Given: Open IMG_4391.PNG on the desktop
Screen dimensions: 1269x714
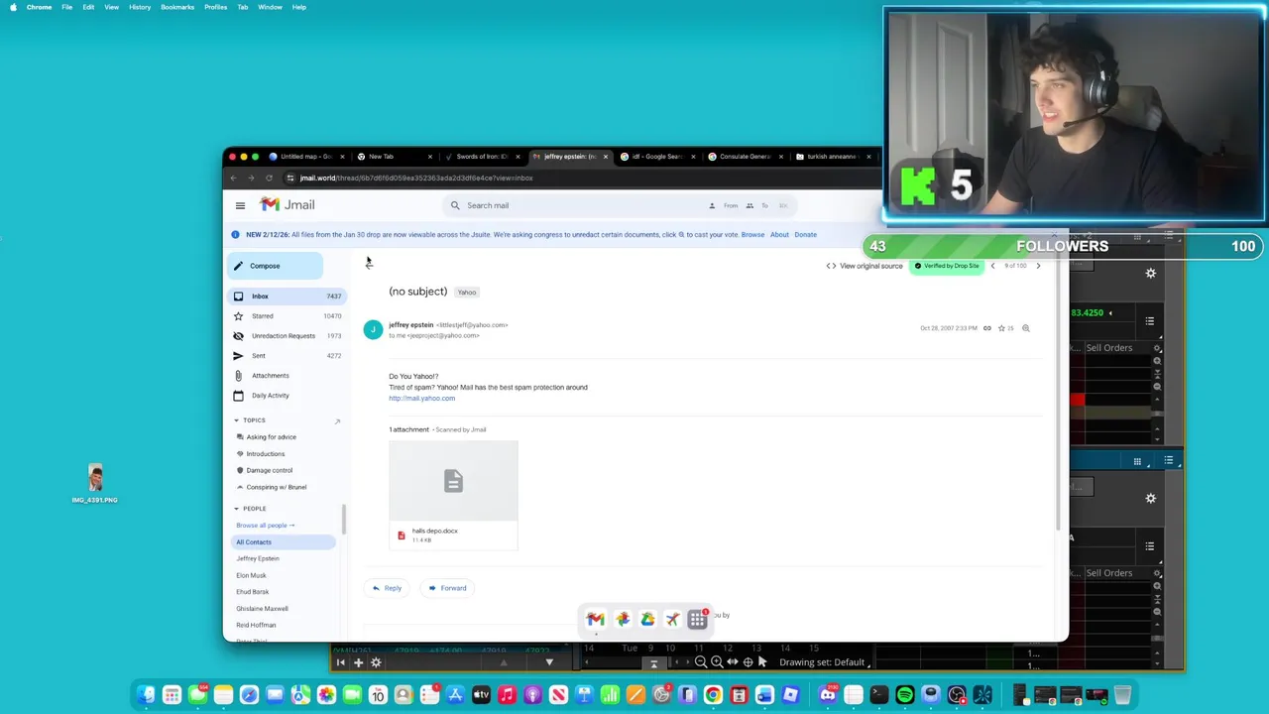Looking at the screenshot, I should pos(94,484).
